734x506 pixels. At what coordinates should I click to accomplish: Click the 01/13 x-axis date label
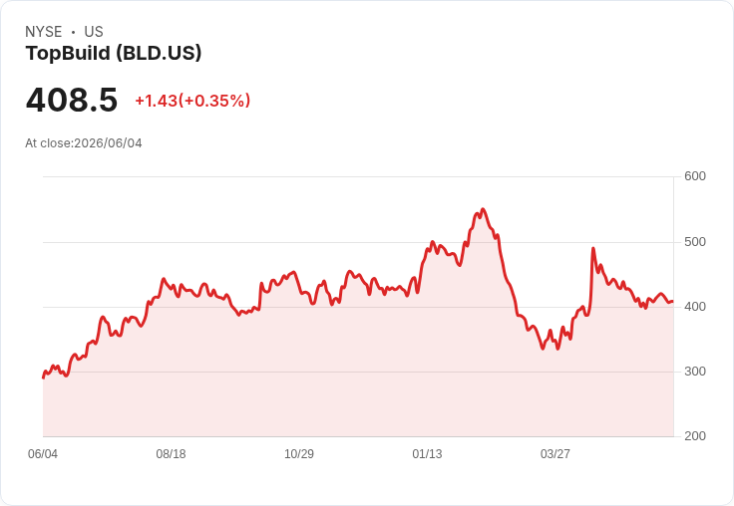[x=427, y=453]
